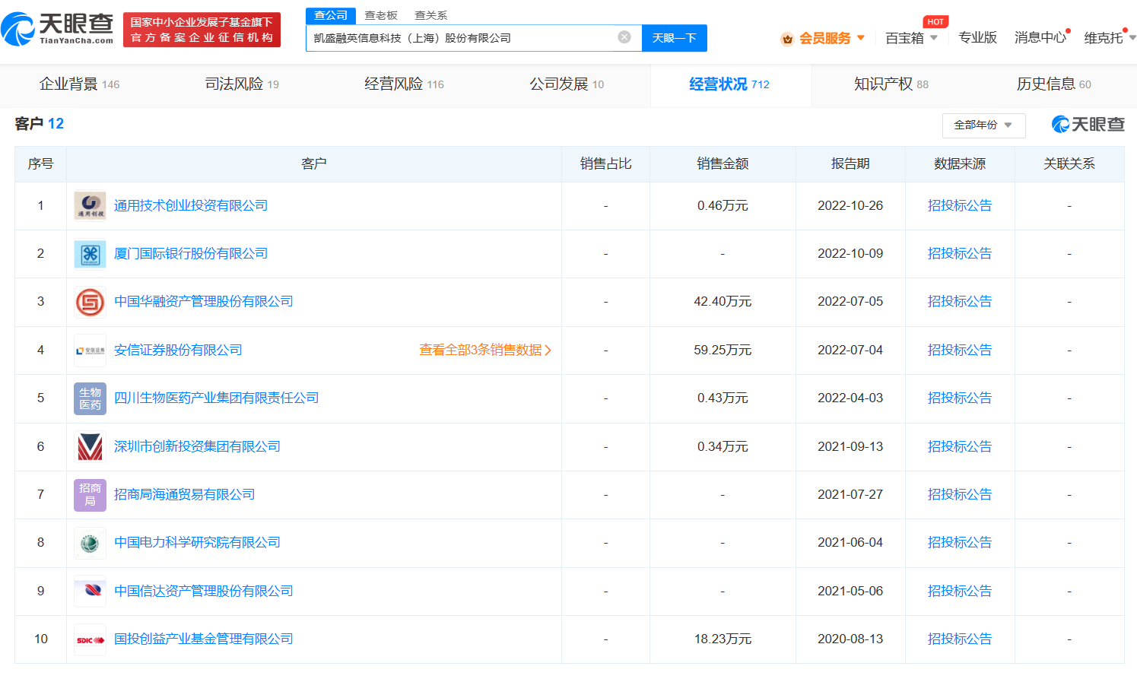Click the 42.40万元 sales amount cell
1137x682 pixels.
point(723,301)
